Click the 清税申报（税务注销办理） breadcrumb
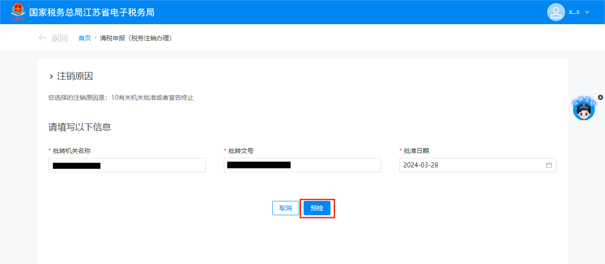605x264 pixels. click(x=136, y=38)
